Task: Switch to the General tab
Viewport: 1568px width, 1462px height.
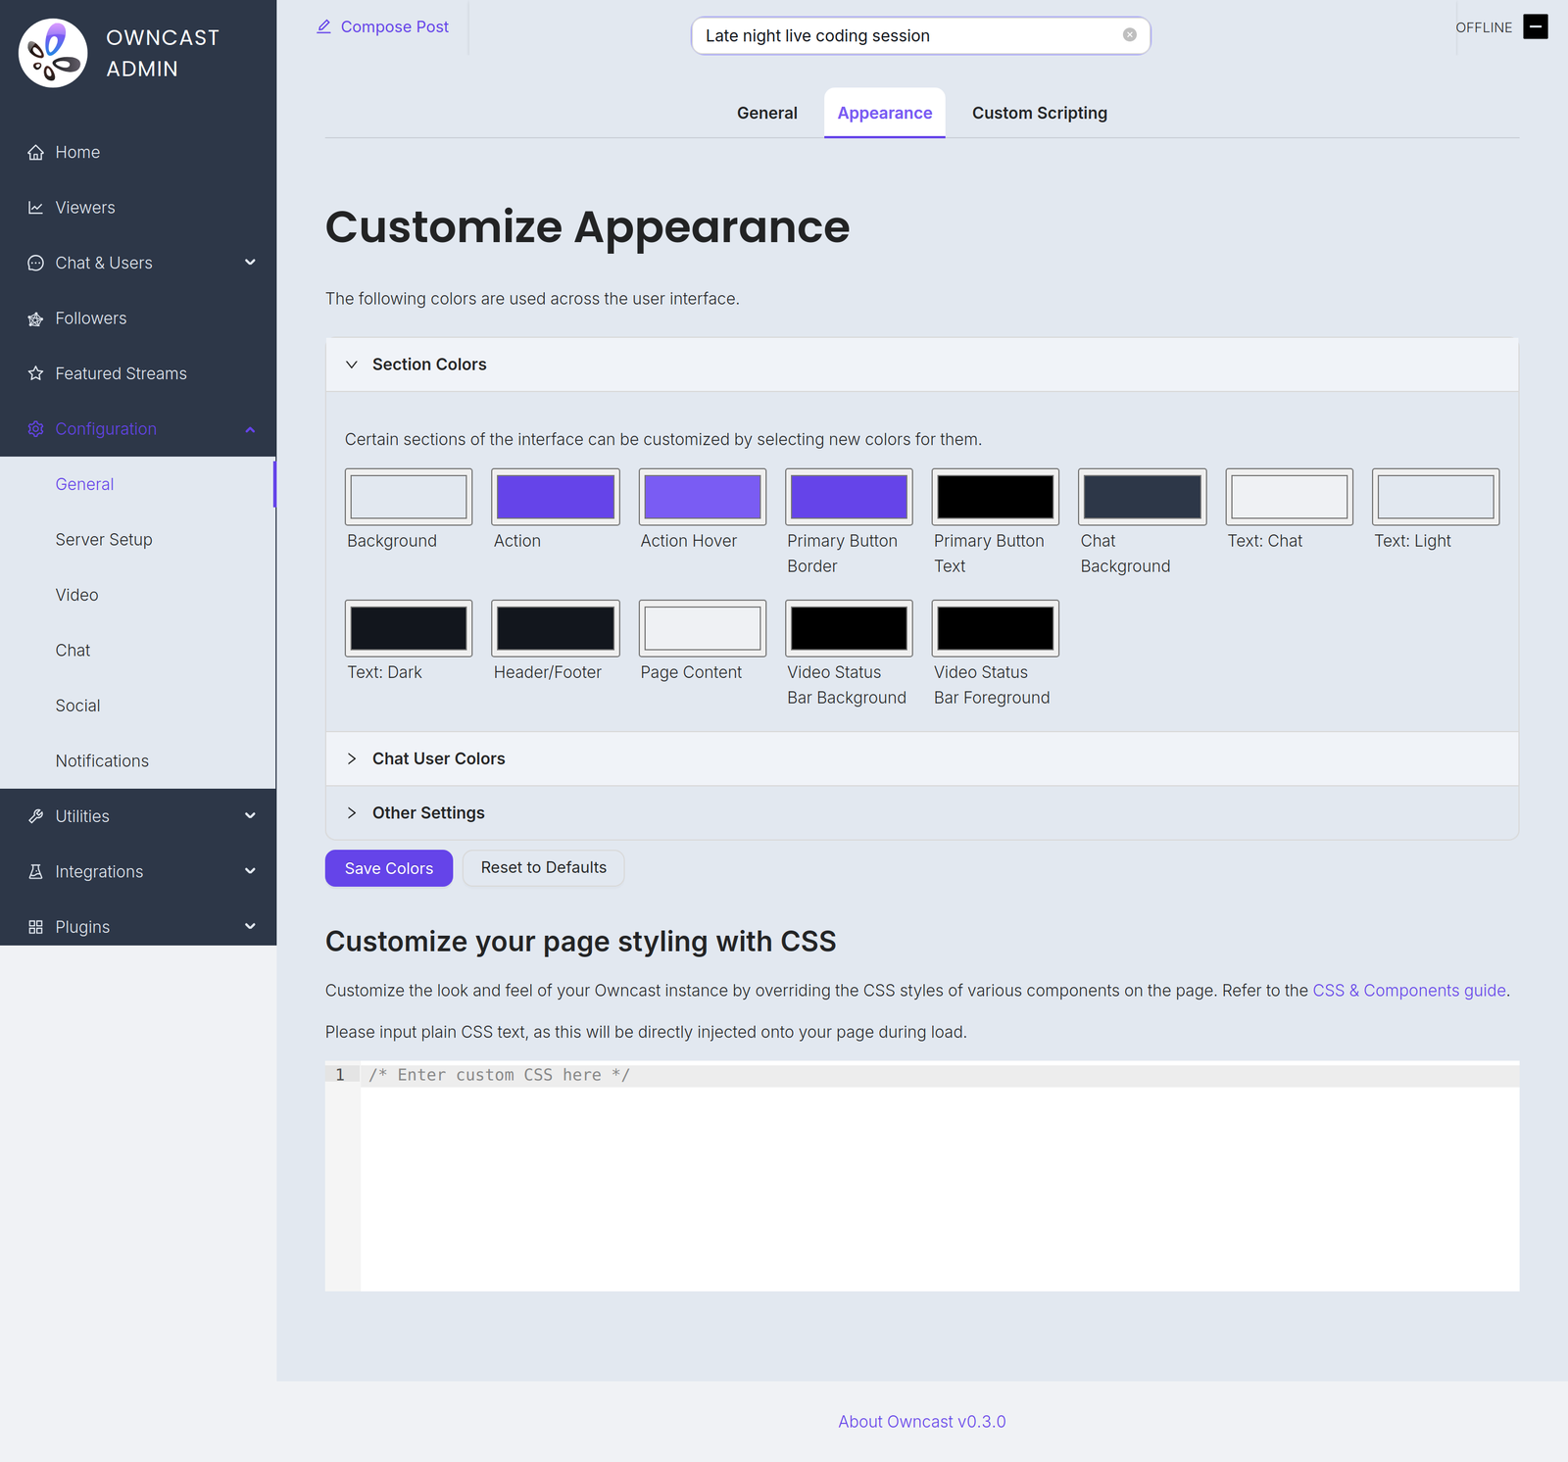Action: [x=767, y=113]
